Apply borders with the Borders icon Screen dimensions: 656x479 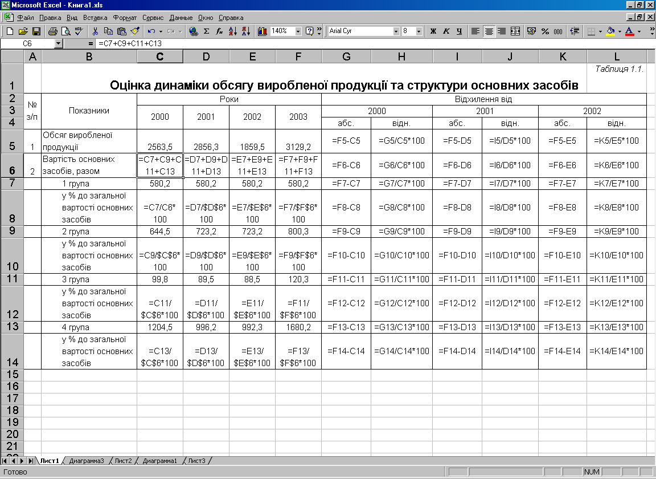(591, 31)
